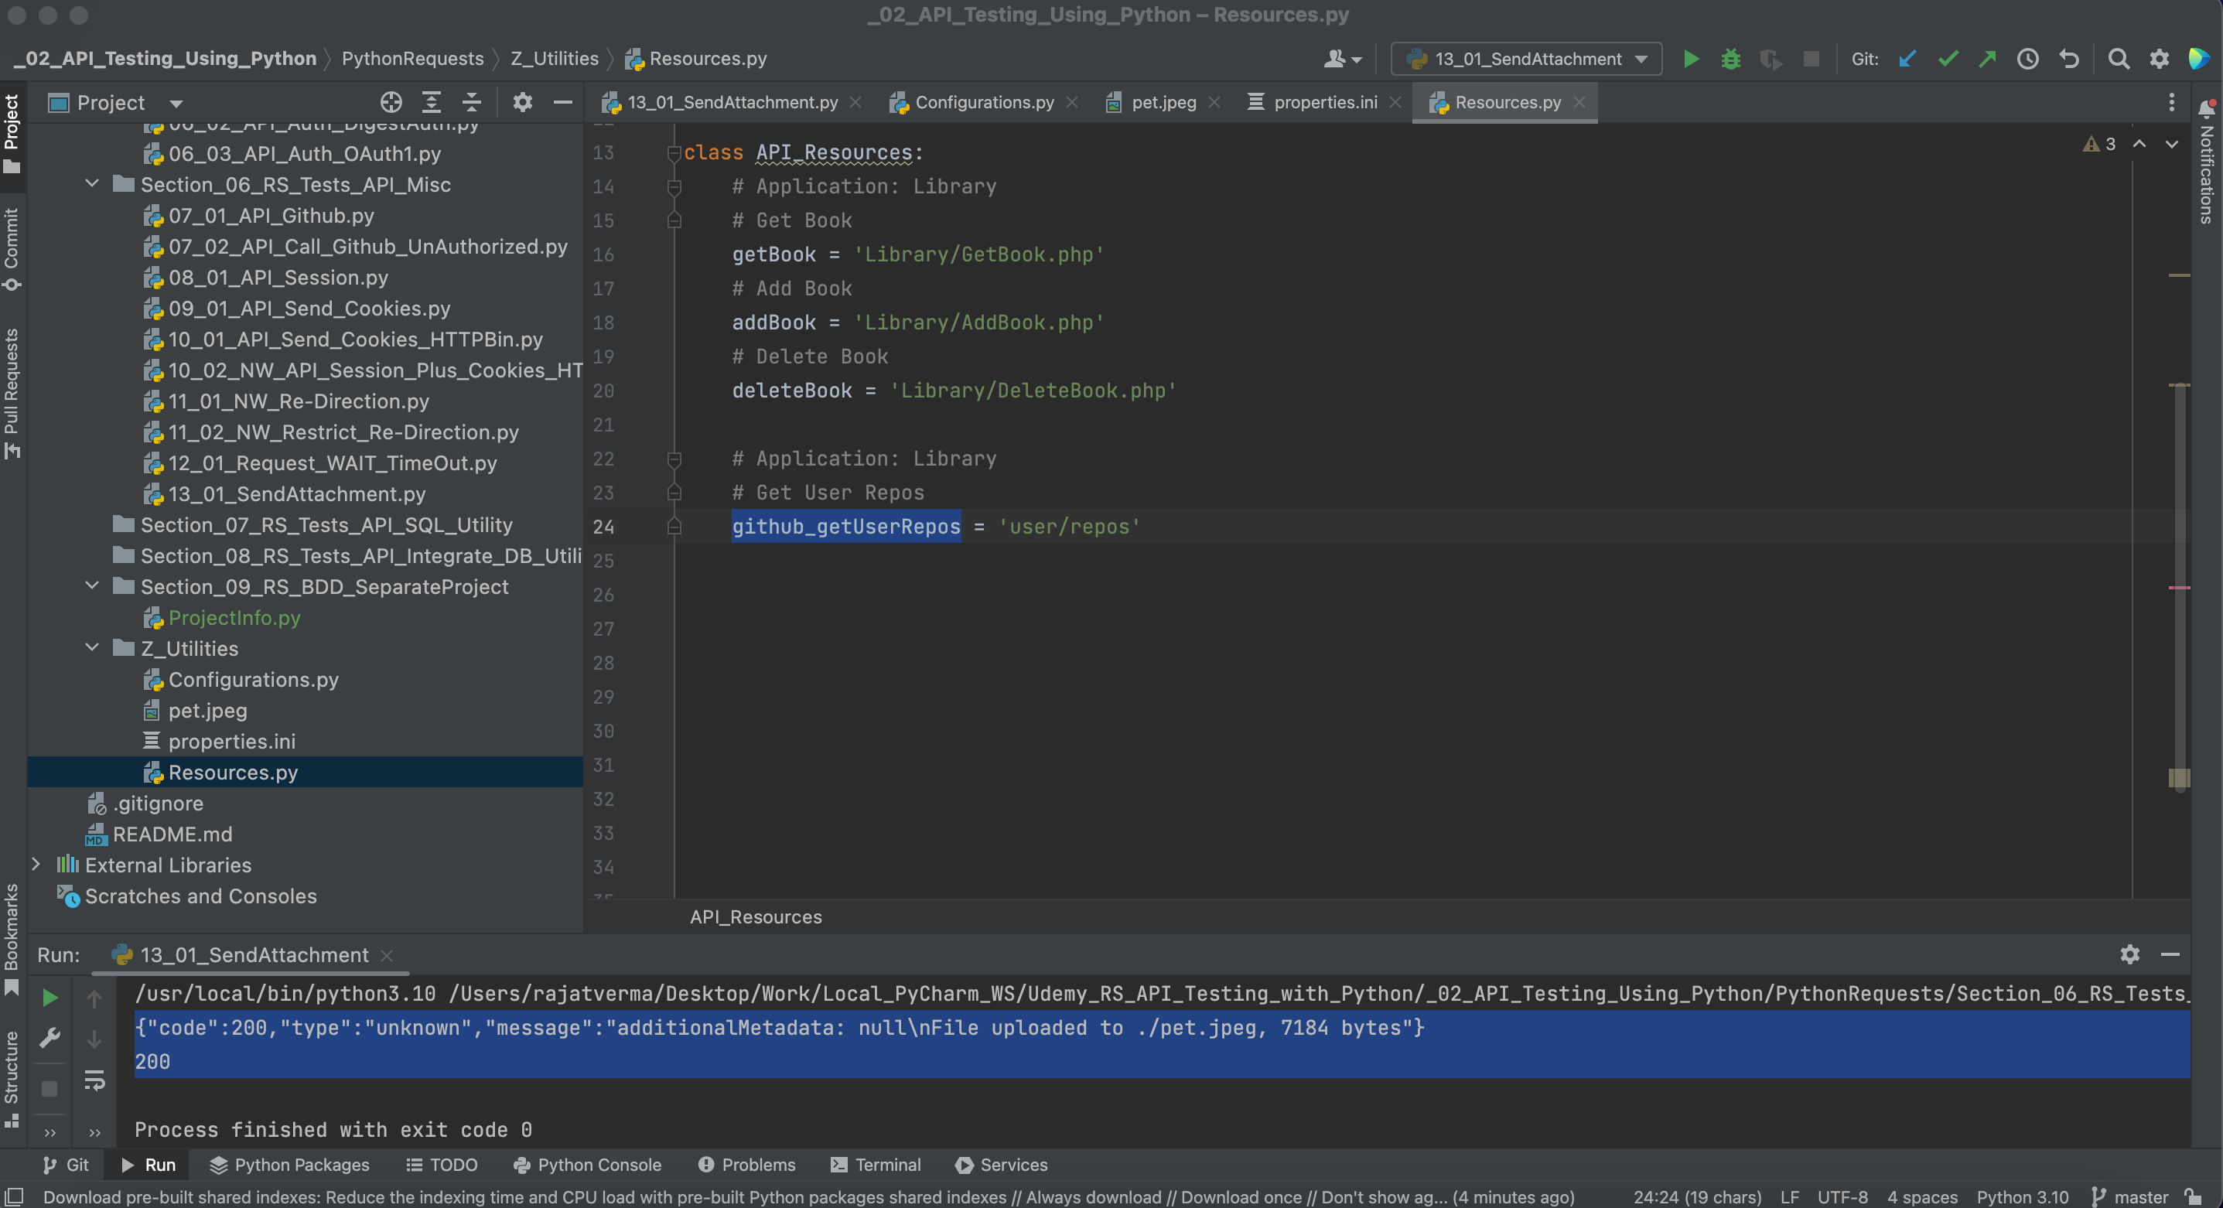
Task: Switch to pet.jpeg editor tab
Action: click(1163, 102)
